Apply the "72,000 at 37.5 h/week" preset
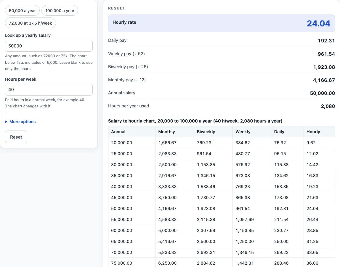Image resolution: width=340 pixels, height=267 pixels. [30, 23]
